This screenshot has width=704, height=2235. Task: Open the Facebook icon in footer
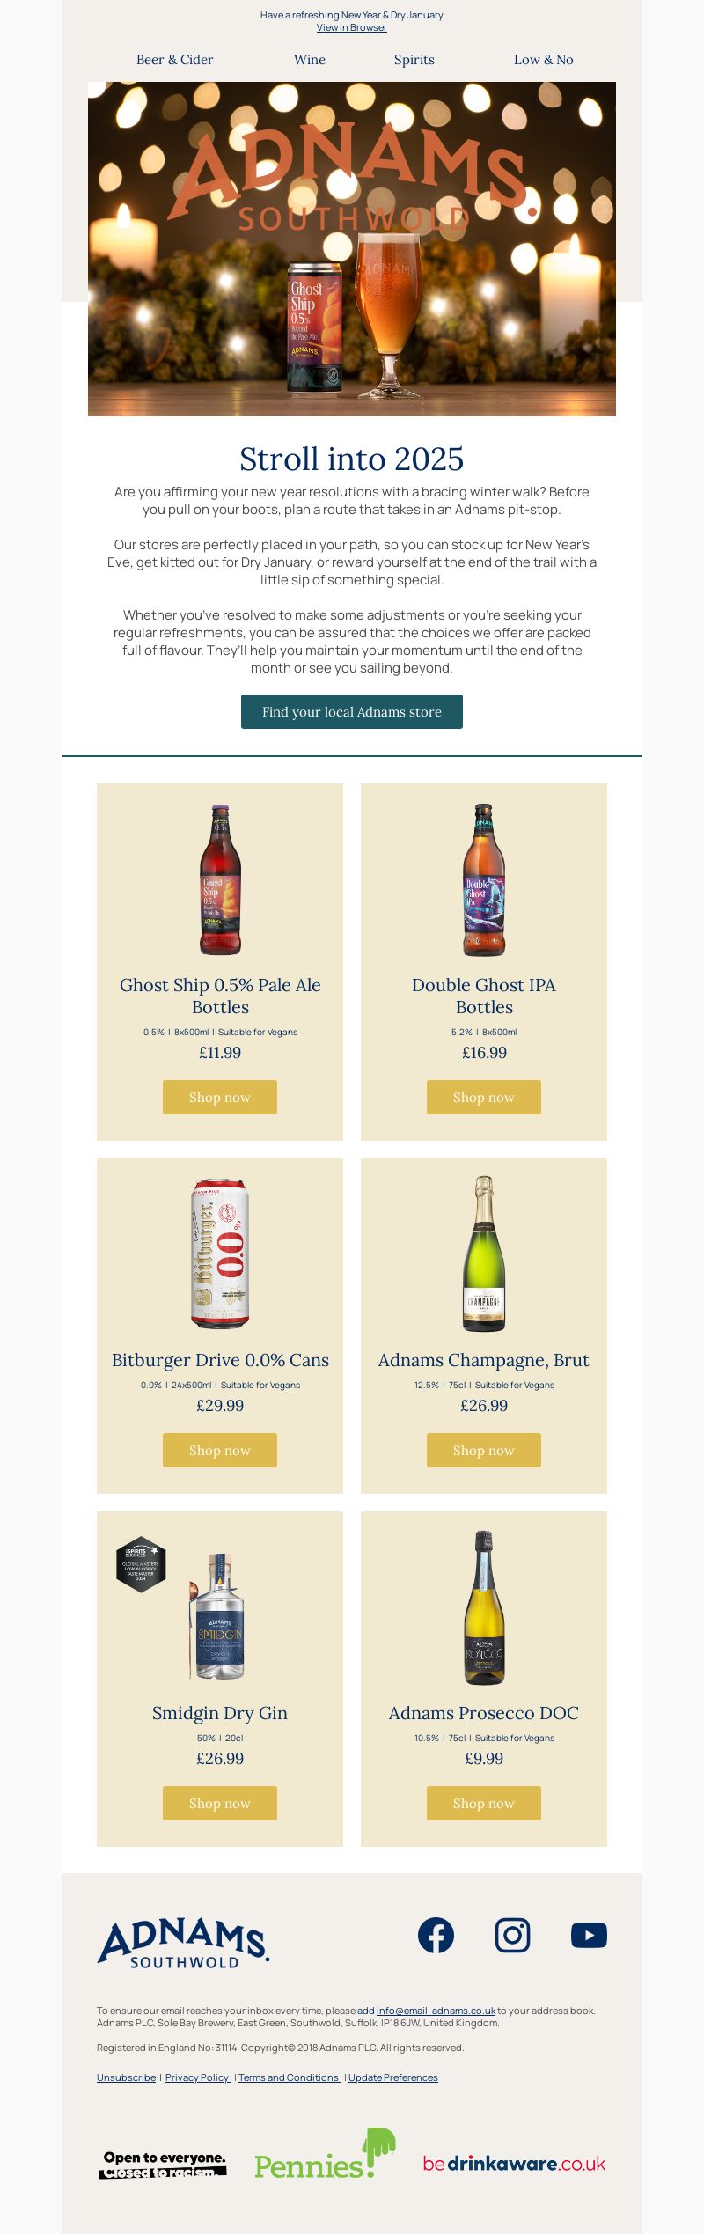coord(436,1935)
